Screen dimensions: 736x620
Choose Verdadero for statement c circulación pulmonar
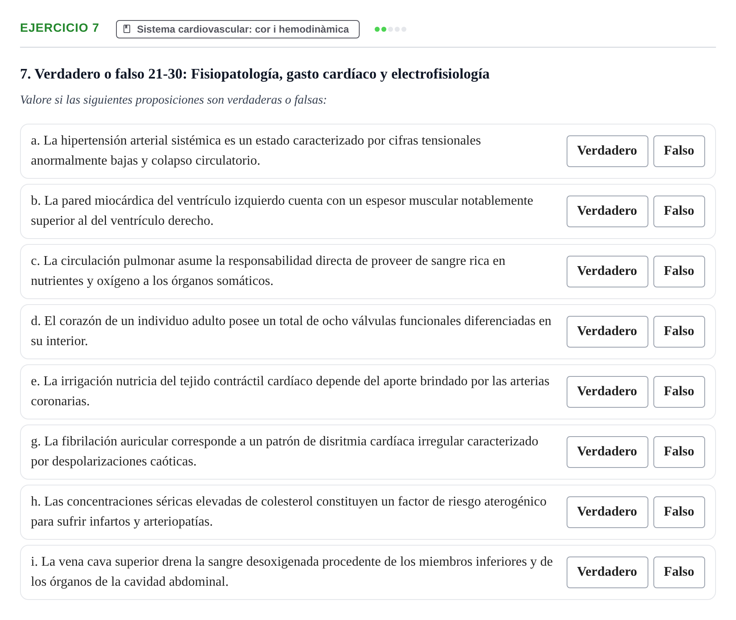click(607, 271)
